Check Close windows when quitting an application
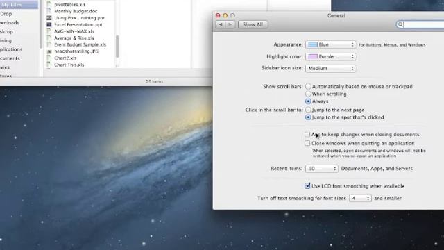This screenshot has height=250, width=444. click(307, 143)
